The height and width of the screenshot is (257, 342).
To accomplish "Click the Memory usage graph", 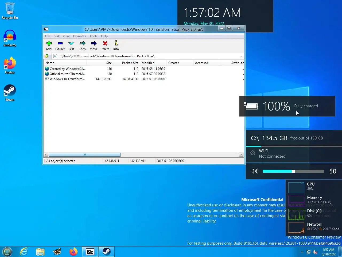I will point(296,201).
